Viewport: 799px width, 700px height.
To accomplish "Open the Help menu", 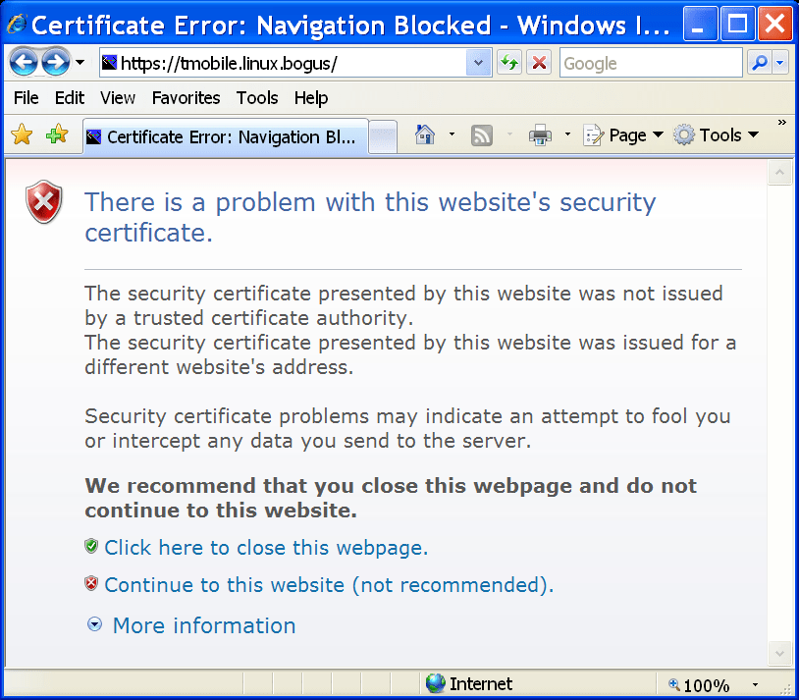I will coord(311,98).
